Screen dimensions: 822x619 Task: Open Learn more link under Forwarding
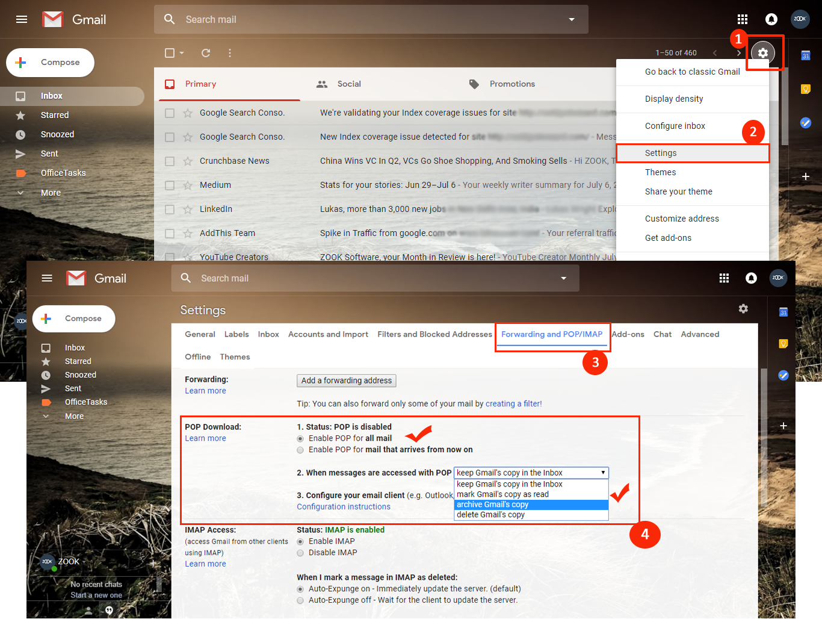click(205, 391)
